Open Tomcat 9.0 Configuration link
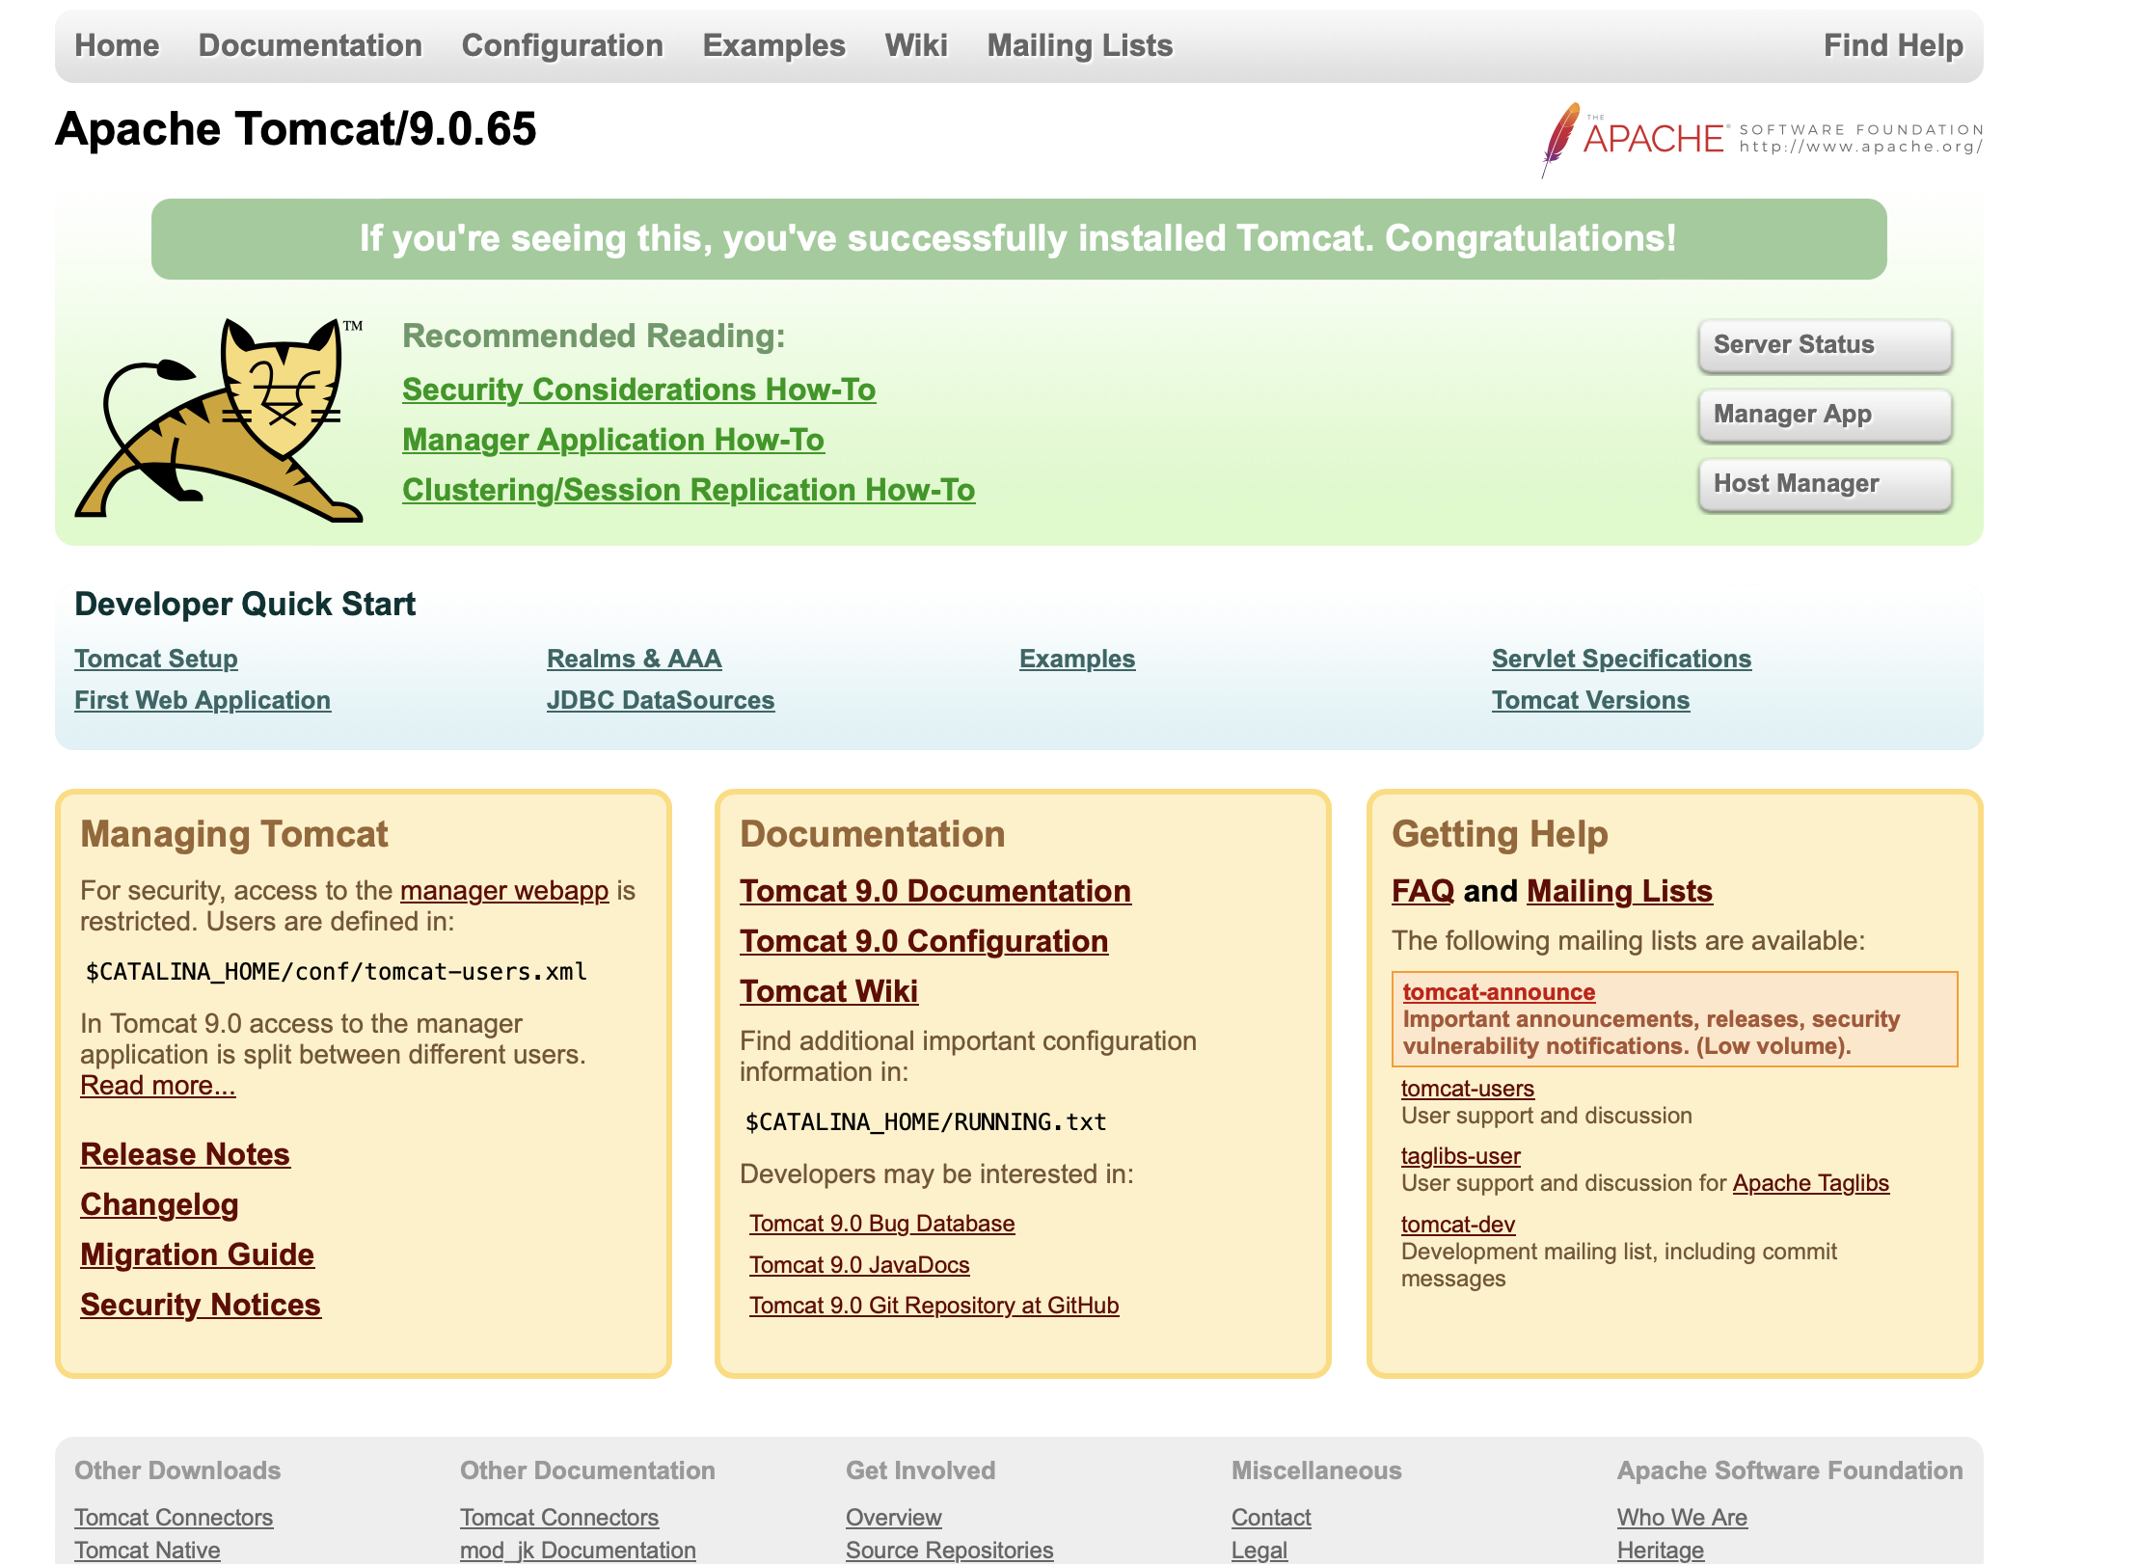Viewport: 2139px width, 1564px height. pos(924,941)
